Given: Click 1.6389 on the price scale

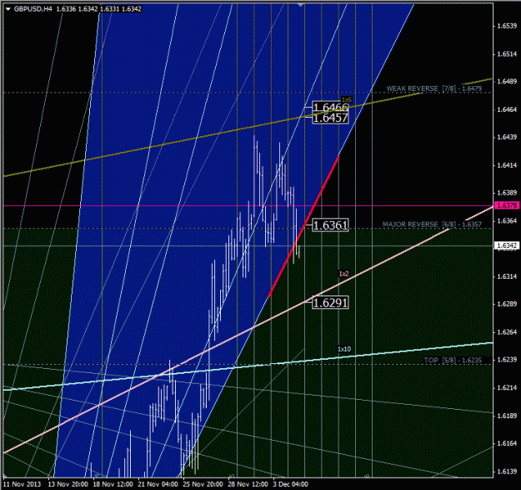Looking at the screenshot, I should [x=507, y=193].
